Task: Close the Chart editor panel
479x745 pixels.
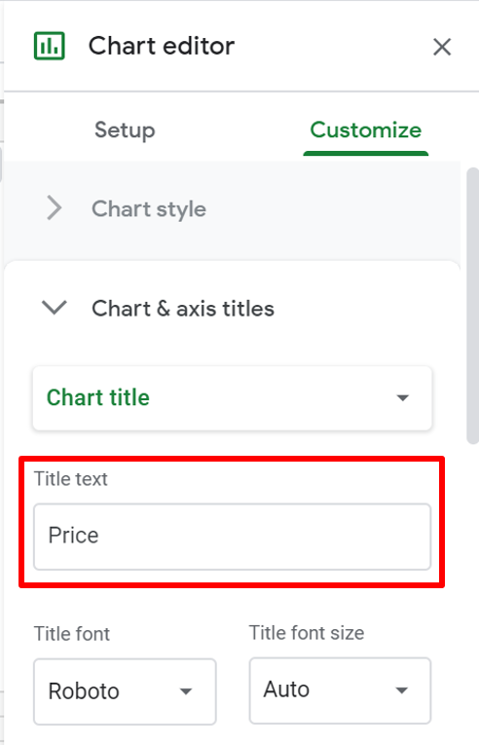Action: click(442, 47)
